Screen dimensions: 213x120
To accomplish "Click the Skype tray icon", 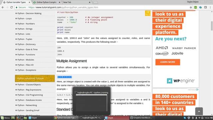I will pyautogui.click(x=185, y=118).
